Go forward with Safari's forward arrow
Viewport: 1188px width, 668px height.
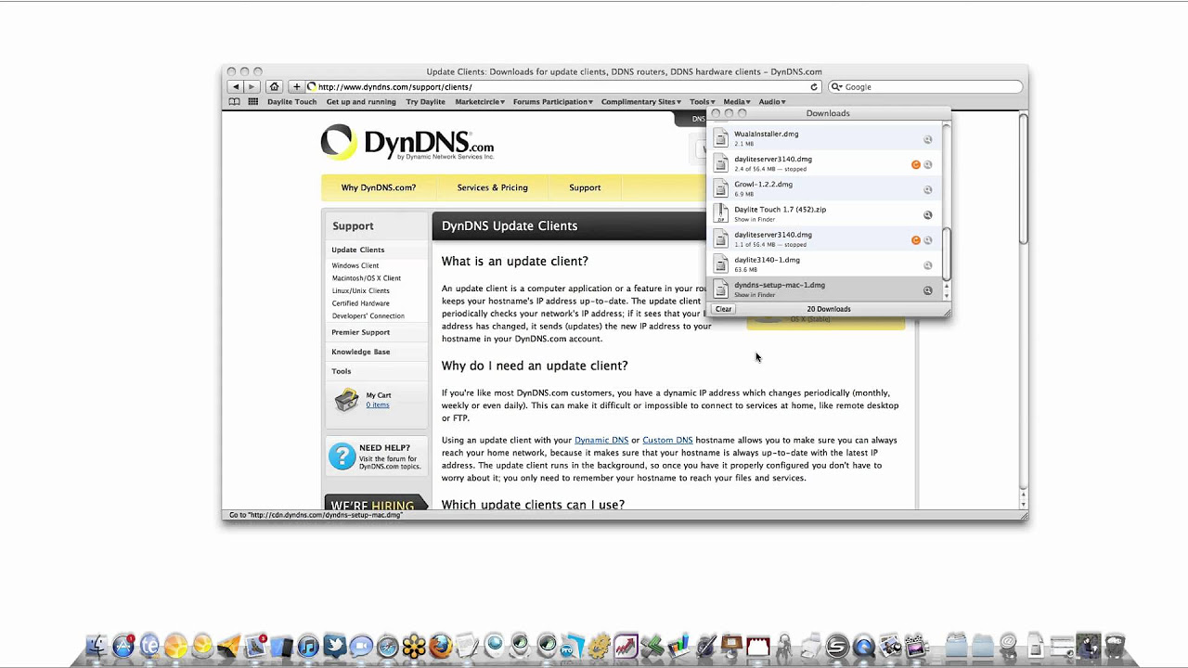click(x=251, y=86)
